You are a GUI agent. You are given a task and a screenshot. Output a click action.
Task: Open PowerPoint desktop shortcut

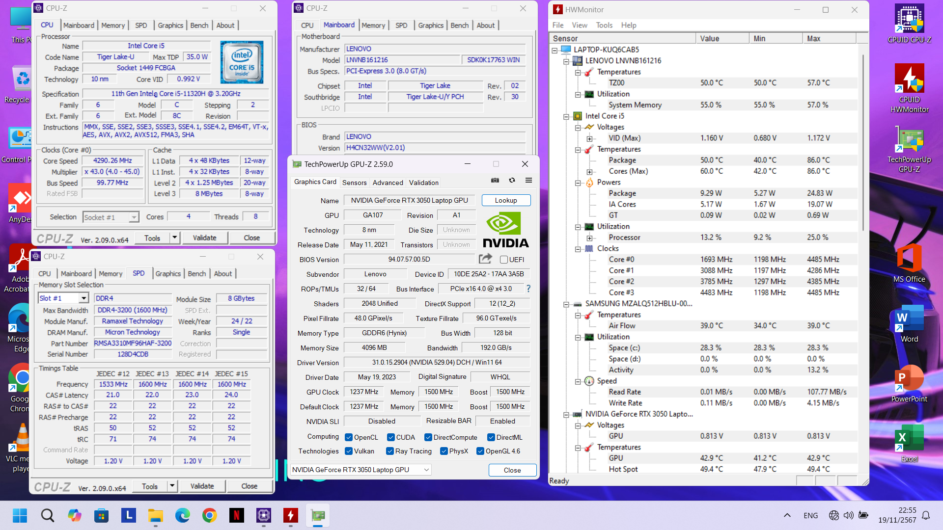(x=909, y=384)
